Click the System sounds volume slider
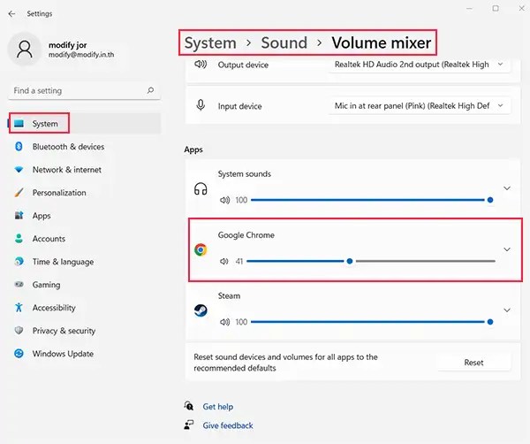Image resolution: width=530 pixels, height=444 pixels. point(371,200)
